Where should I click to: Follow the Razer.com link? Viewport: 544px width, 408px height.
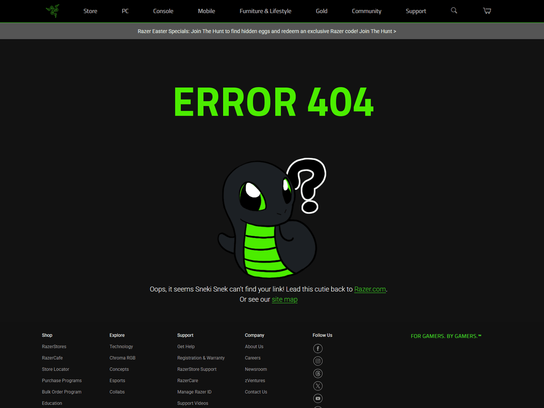coord(370,289)
